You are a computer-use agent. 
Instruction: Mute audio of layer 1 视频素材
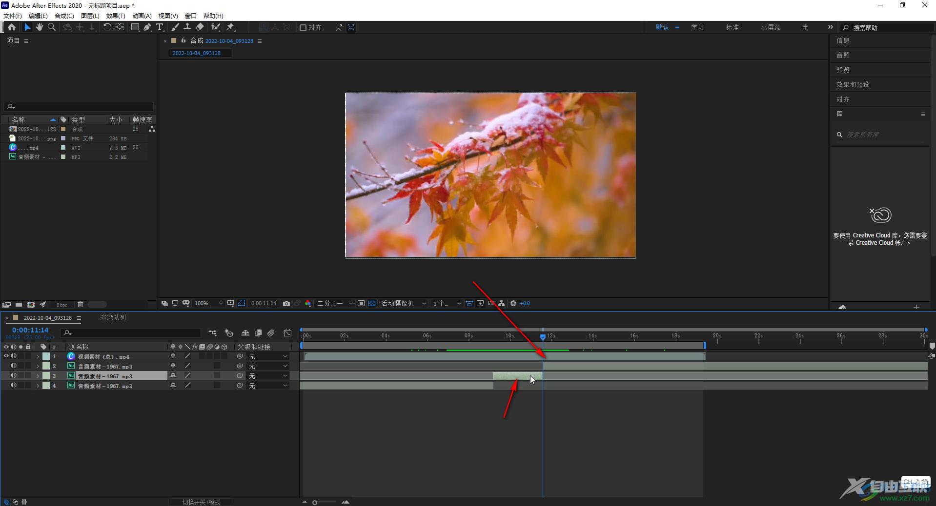14,356
